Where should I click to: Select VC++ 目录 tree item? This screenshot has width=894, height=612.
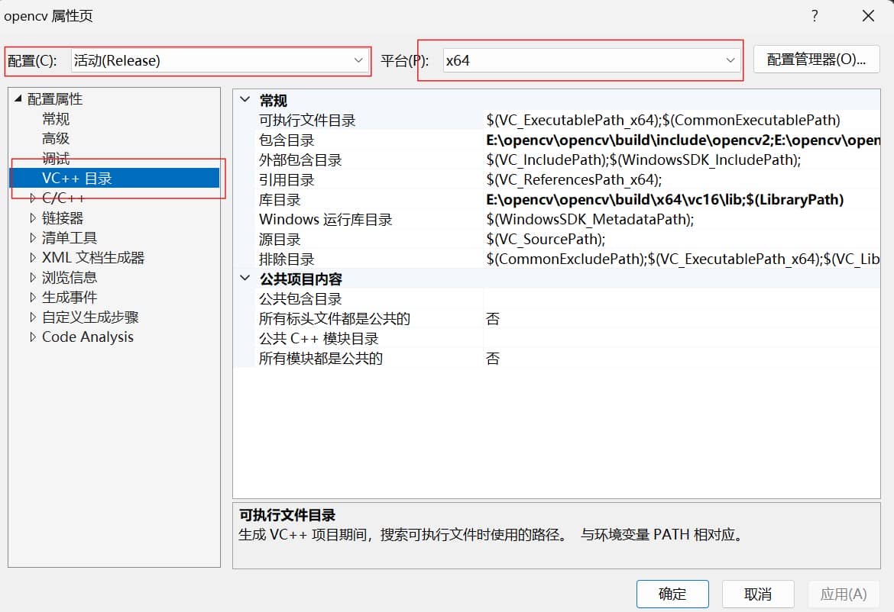[77, 179]
